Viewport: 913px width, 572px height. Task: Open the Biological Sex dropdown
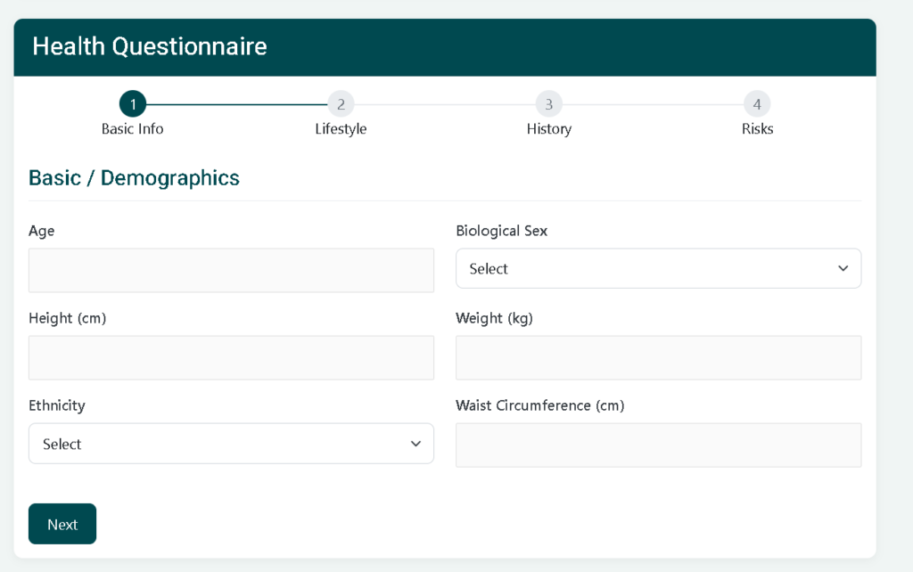pos(658,268)
